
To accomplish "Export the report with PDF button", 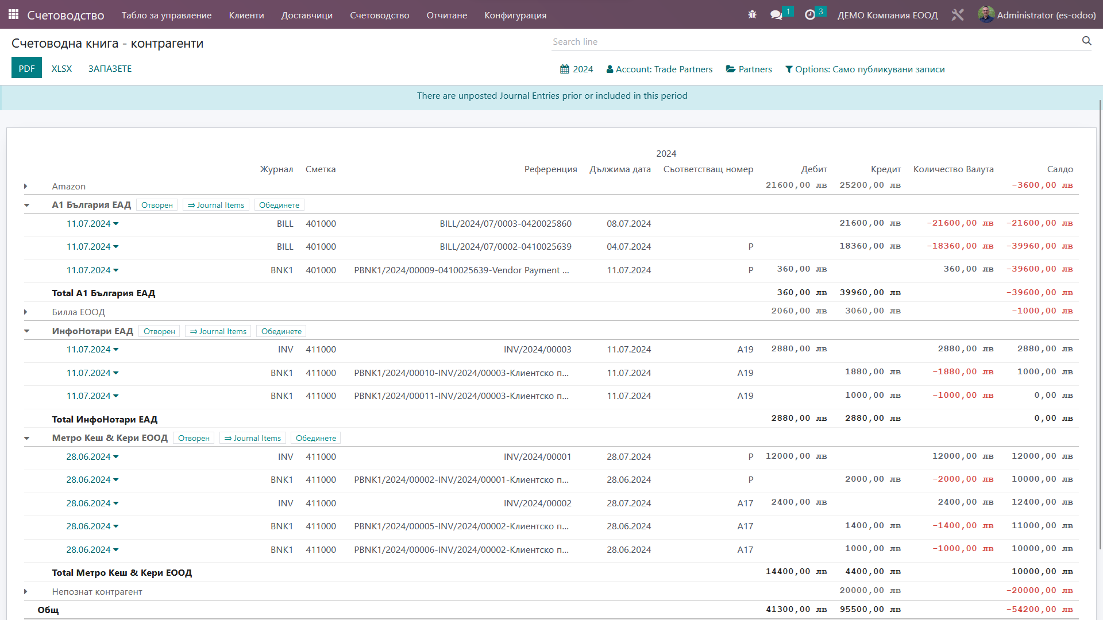I will point(26,68).
